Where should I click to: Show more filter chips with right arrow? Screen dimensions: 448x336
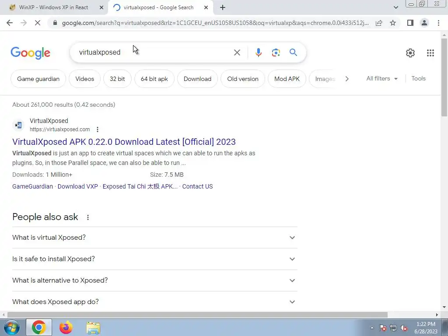(x=347, y=79)
